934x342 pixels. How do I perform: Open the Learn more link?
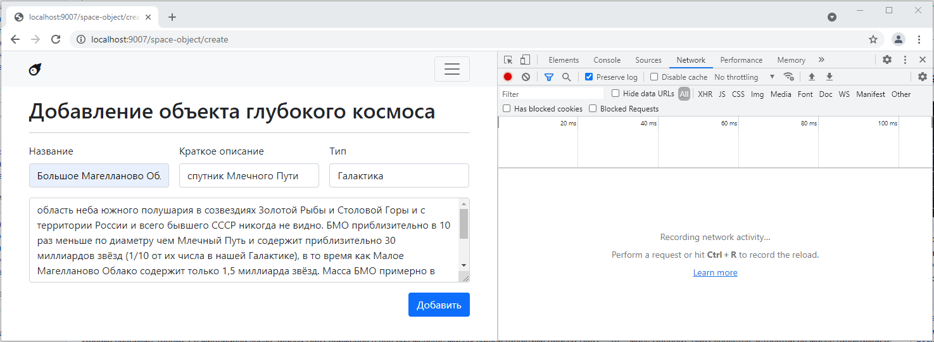[x=715, y=272]
